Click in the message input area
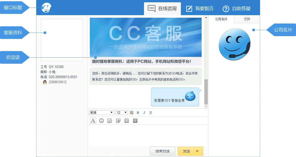 pyautogui.click(x=147, y=135)
